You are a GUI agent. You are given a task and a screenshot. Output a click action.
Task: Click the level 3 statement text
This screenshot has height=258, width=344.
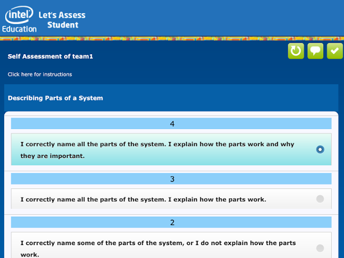143,199
